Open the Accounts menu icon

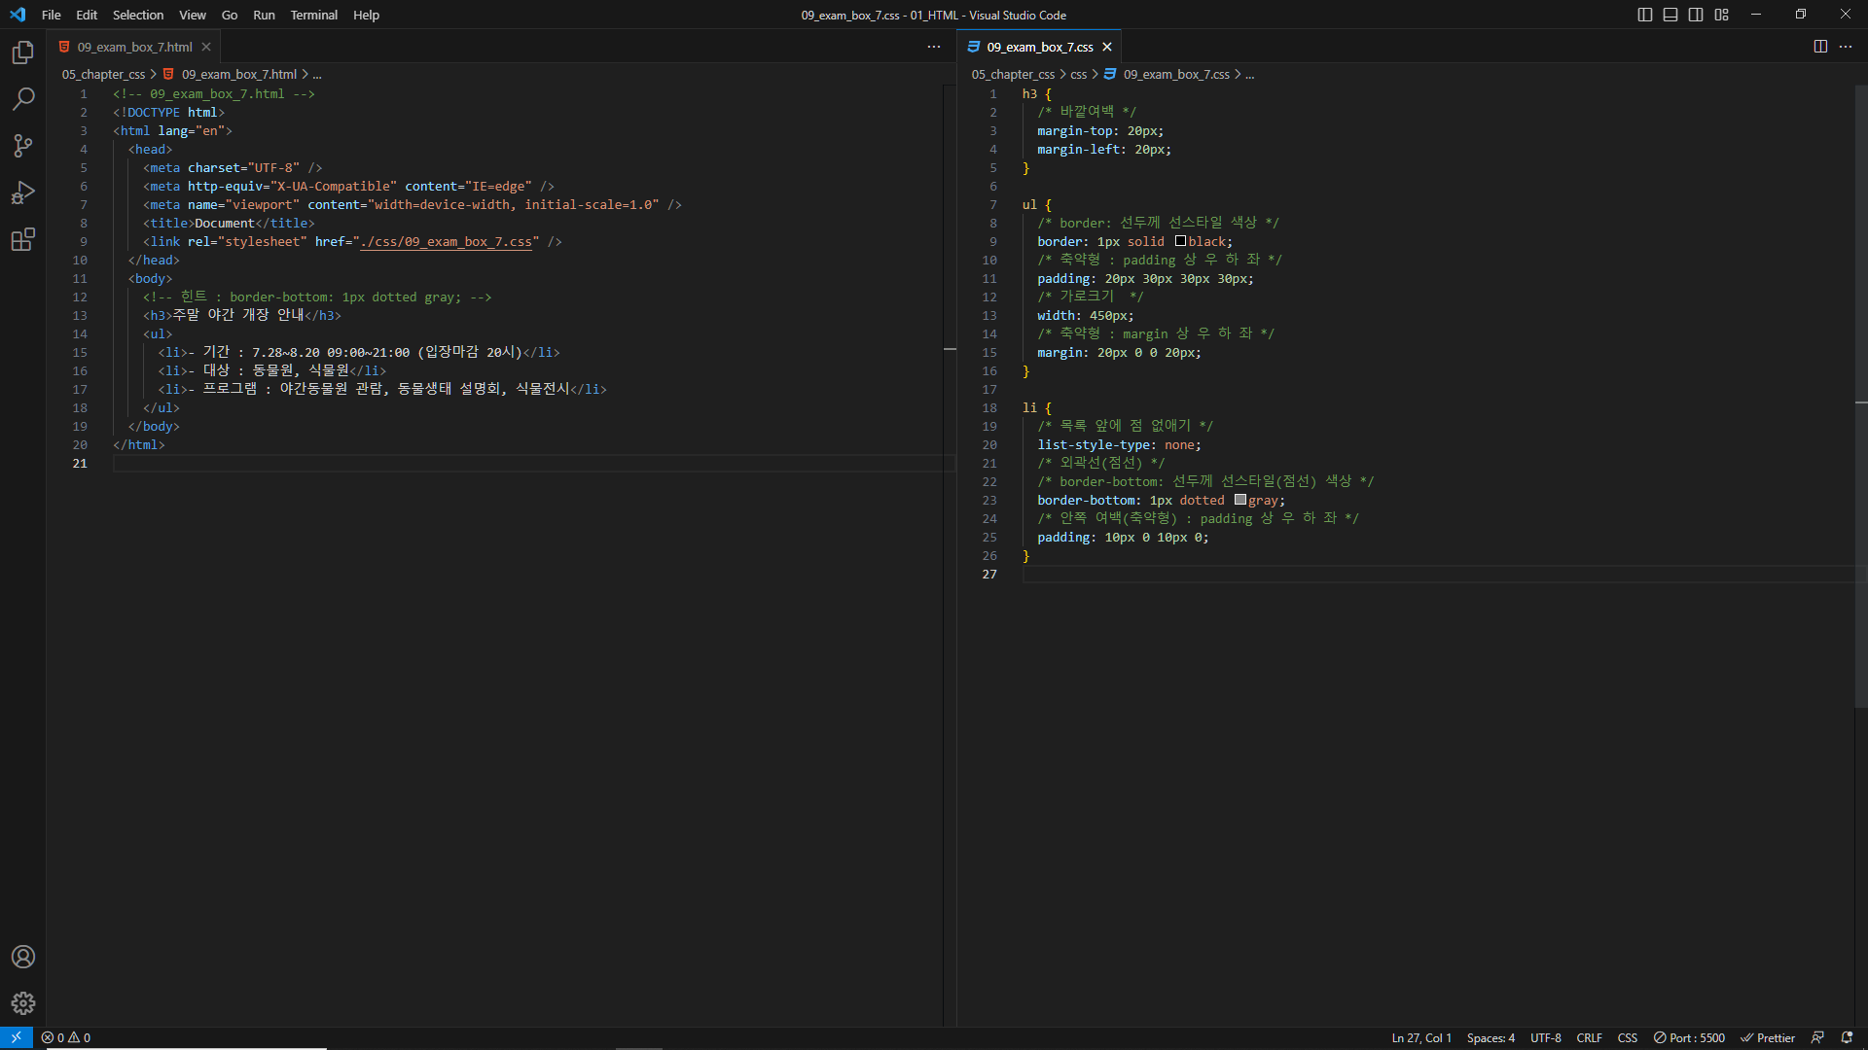tap(23, 957)
